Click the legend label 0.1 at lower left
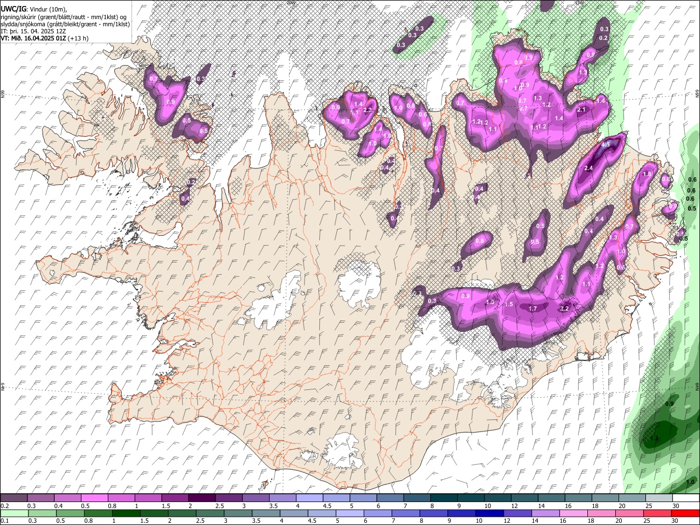 coord(3,520)
